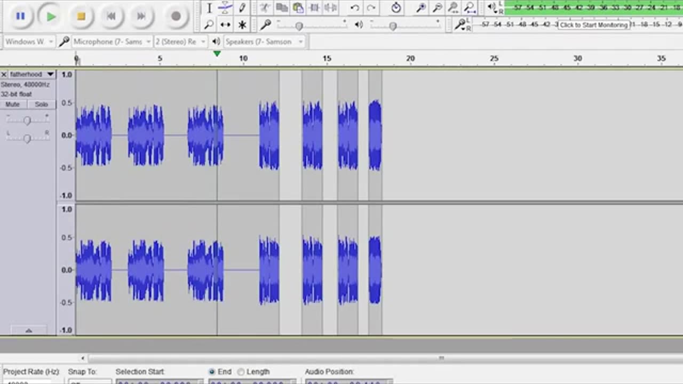Click the green playhead marker on the timeline
This screenshot has height=384, width=683.
click(x=217, y=54)
